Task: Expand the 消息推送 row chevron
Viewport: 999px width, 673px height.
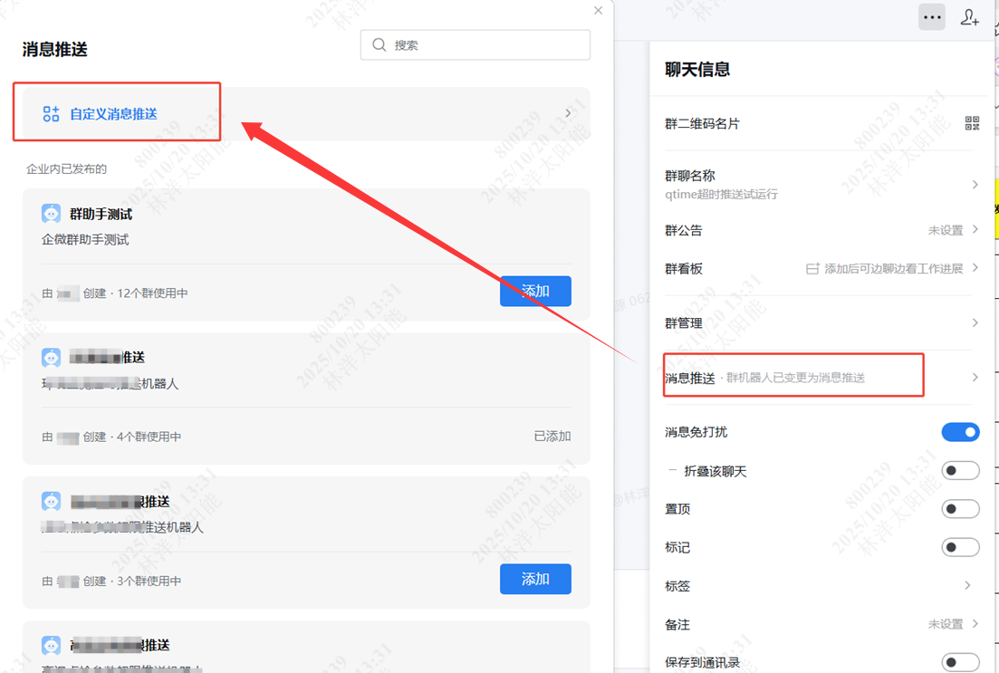Action: 975,378
